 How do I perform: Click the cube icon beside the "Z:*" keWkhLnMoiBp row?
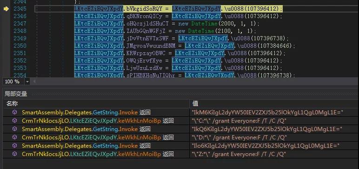tap(15, 154)
